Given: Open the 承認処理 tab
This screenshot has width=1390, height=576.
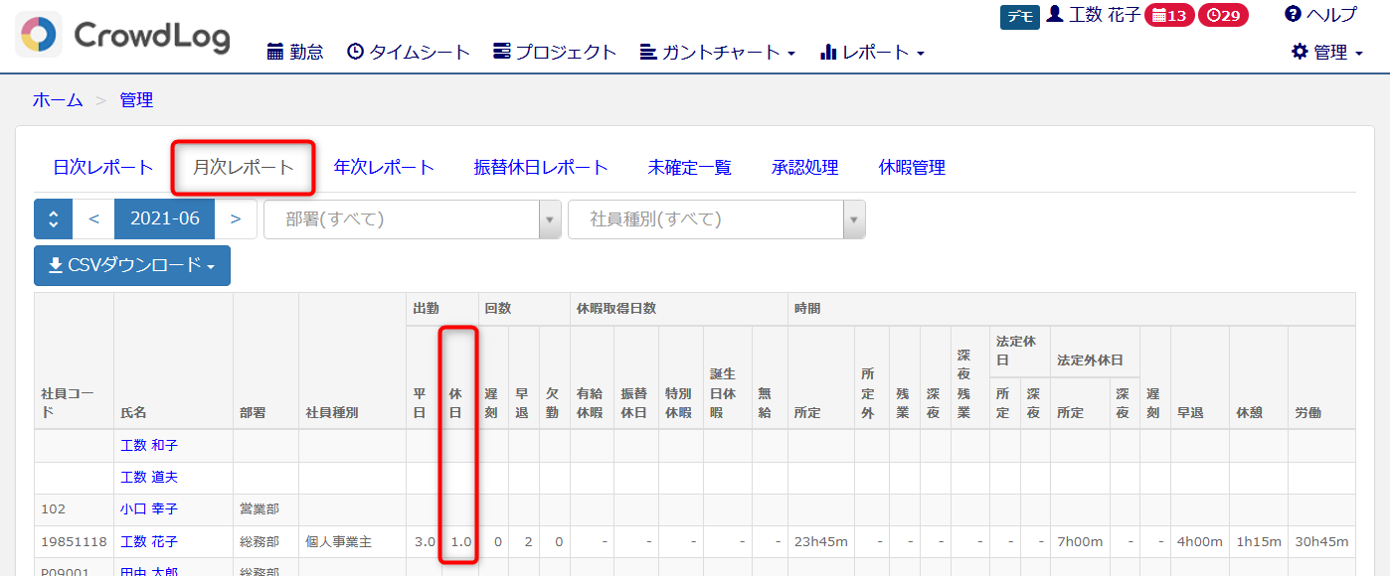Looking at the screenshot, I should point(804,167).
